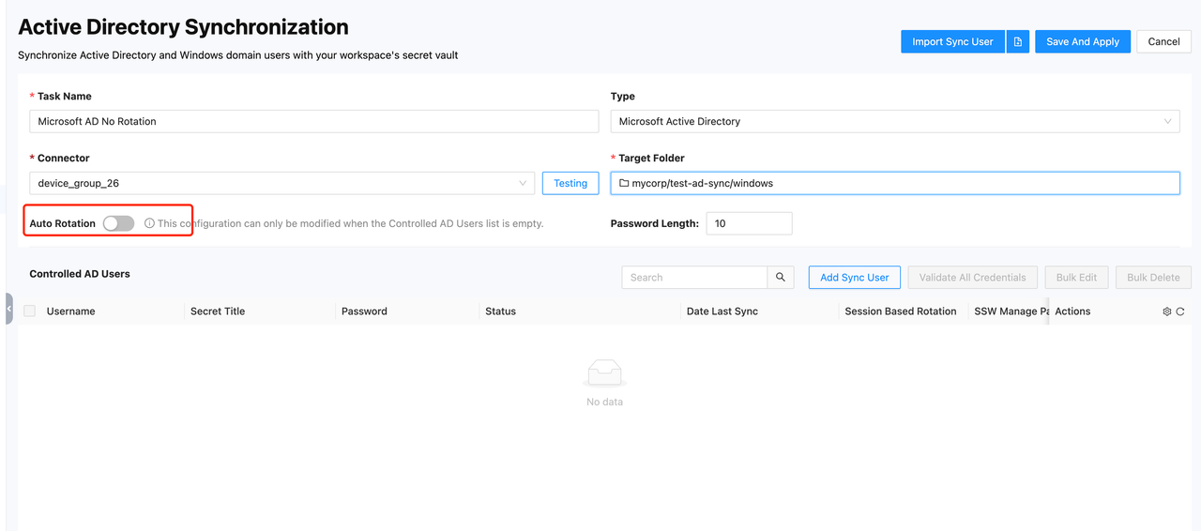
Task: Click the Password Length field
Action: pos(749,223)
